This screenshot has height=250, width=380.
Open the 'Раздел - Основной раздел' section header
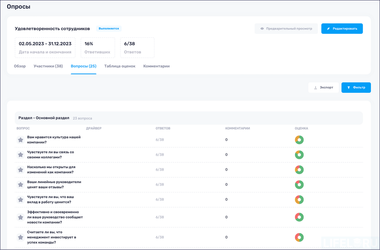tap(43, 118)
